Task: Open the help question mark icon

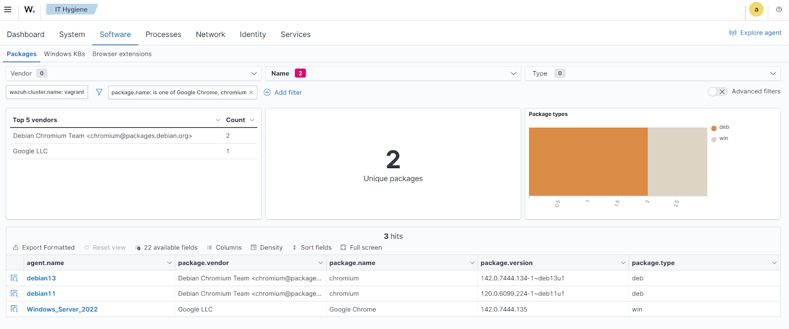Action: tap(779, 9)
